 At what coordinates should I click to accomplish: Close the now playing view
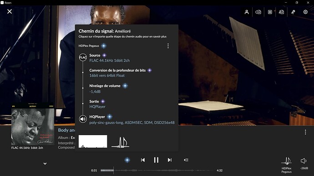tap(10, 11)
